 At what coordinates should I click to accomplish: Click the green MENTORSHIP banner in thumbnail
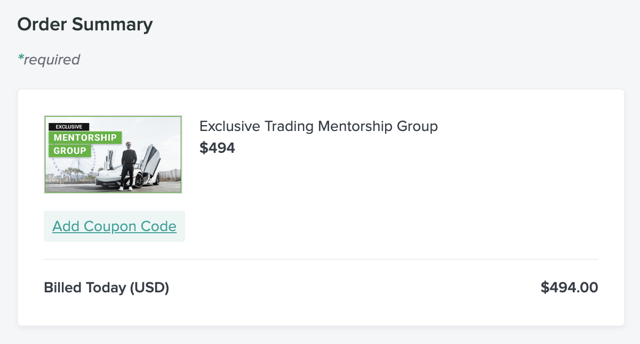[x=85, y=137]
